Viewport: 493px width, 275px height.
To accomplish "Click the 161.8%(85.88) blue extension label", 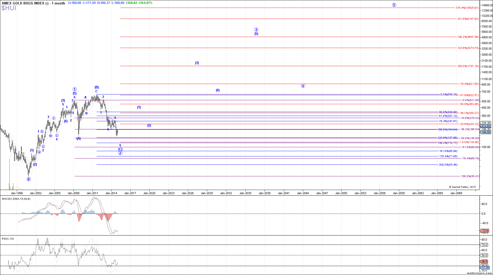I will (x=448, y=151).
